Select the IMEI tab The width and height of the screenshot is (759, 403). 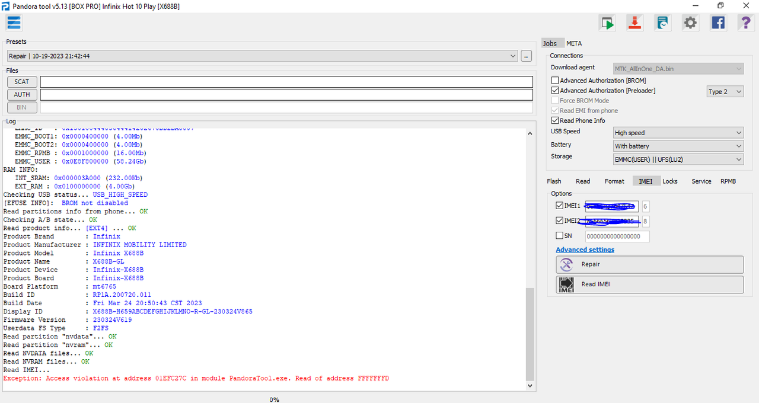(646, 181)
